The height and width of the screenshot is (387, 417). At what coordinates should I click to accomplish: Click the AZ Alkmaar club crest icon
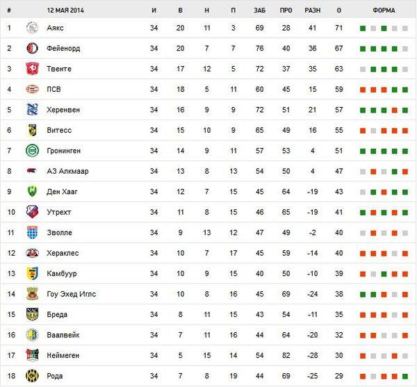click(32, 171)
